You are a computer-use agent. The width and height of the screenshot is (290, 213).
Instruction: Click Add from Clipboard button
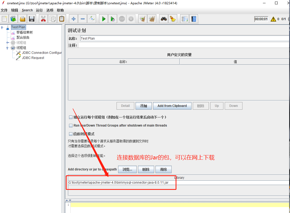172,106
